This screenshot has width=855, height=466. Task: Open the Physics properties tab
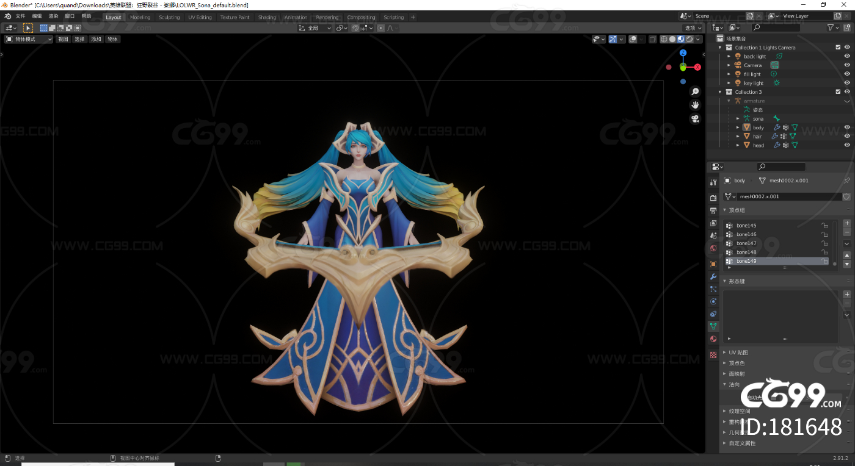pos(713,301)
